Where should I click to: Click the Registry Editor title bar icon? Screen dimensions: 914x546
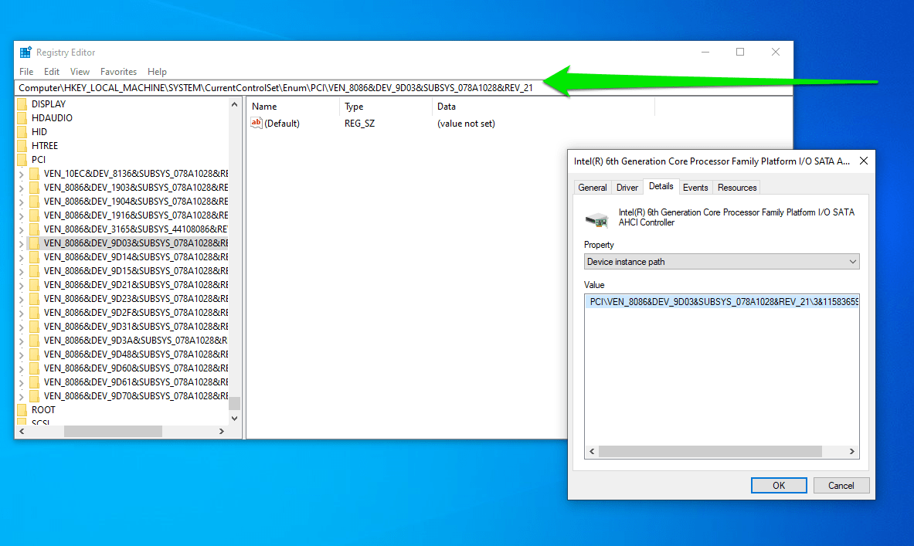[25, 53]
